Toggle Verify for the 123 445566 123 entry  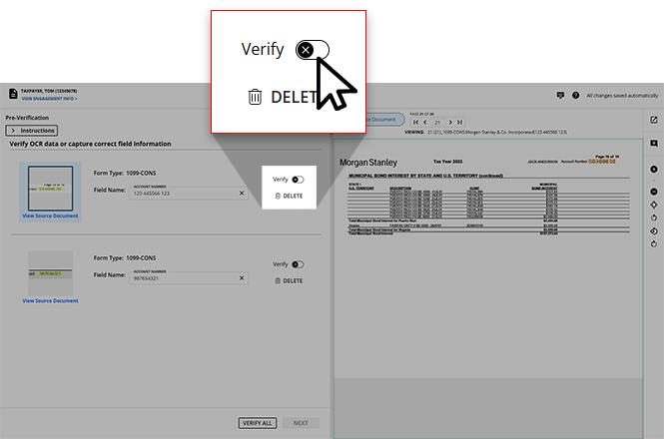coord(298,180)
